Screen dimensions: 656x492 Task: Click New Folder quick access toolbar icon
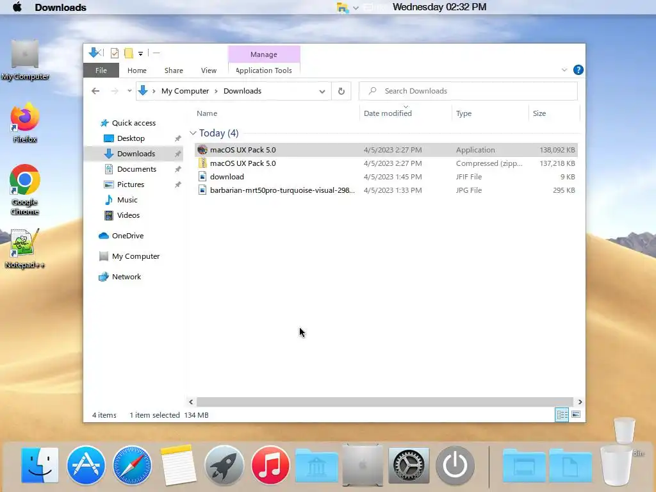pyautogui.click(x=128, y=53)
